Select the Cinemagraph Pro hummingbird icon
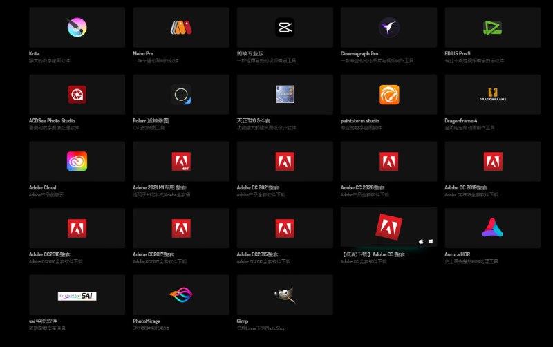Viewport: 553px width, 347px height. point(388,27)
